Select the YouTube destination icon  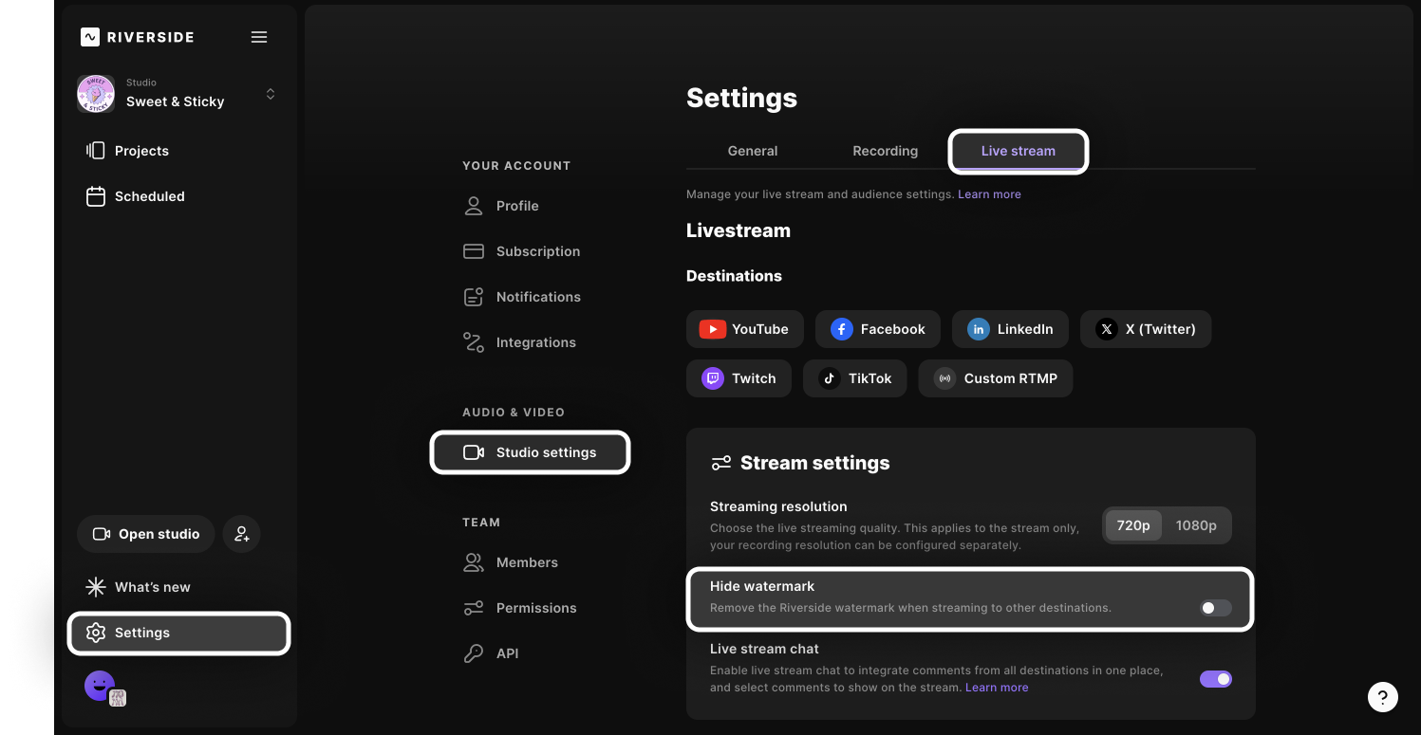click(x=713, y=329)
